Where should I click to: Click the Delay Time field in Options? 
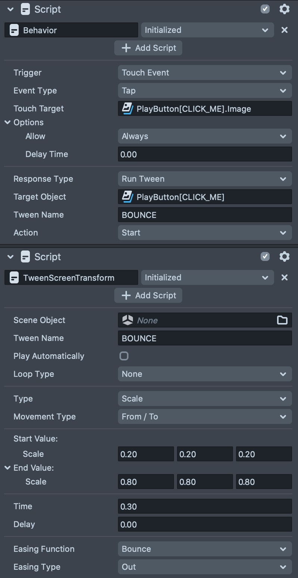205,154
